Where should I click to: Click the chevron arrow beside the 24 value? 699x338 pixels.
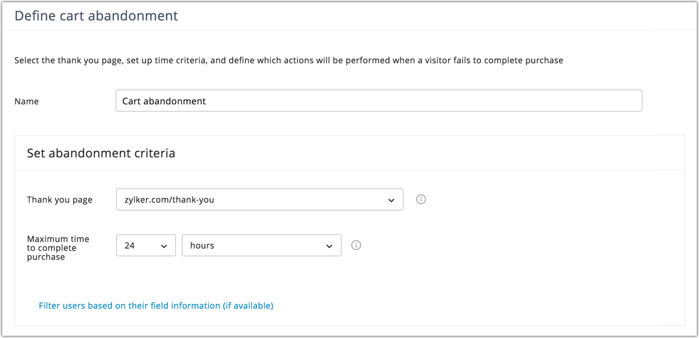point(164,246)
